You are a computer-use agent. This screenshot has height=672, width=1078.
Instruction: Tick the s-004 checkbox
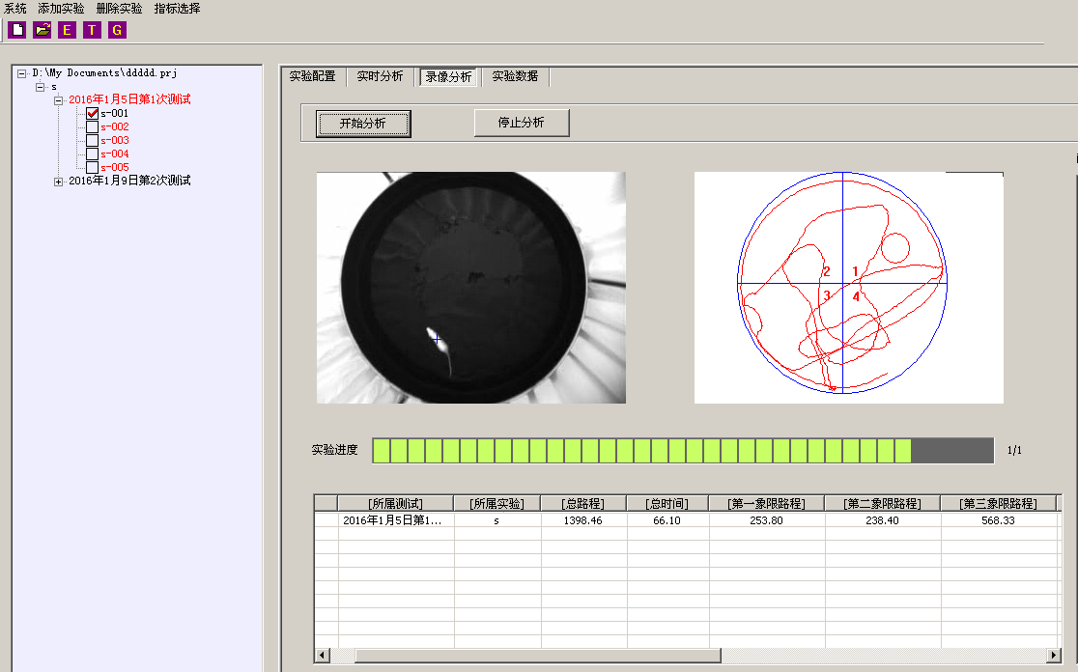click(x=93, y=154)
